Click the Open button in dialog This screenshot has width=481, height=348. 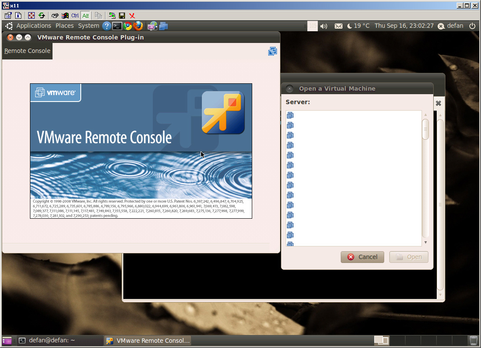[409, 257]
